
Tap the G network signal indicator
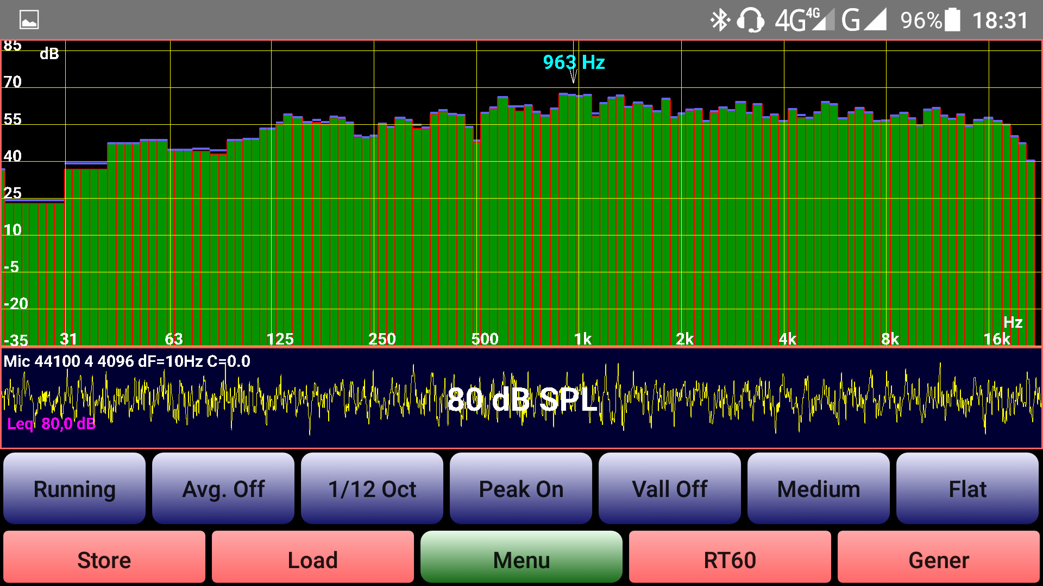pos(864,20)
